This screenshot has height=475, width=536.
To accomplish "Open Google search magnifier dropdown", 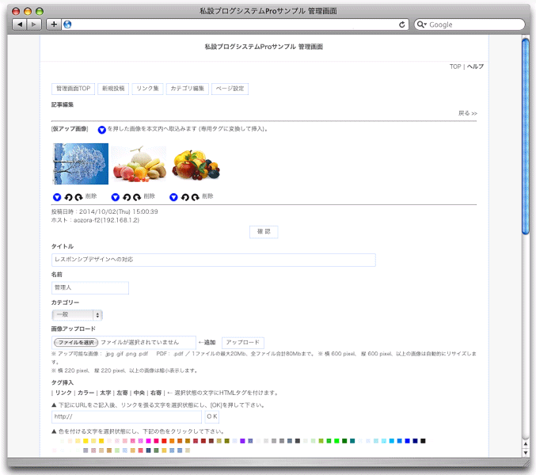I will pos(421,25).
